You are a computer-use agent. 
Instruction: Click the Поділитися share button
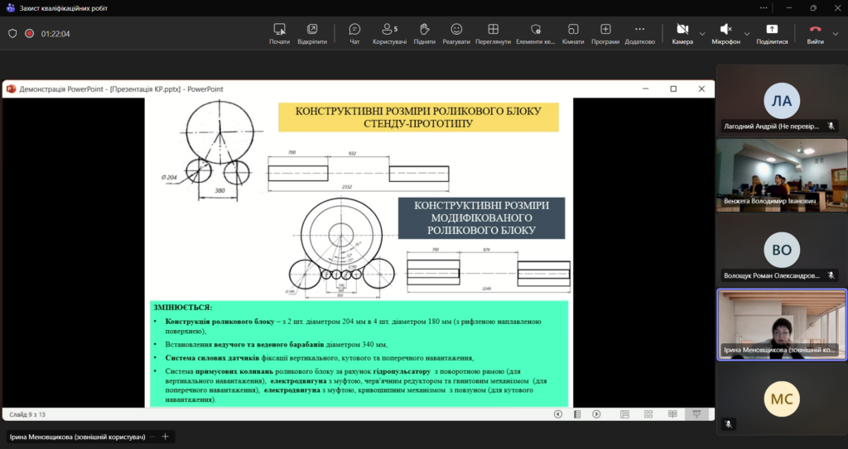[772, 33]
